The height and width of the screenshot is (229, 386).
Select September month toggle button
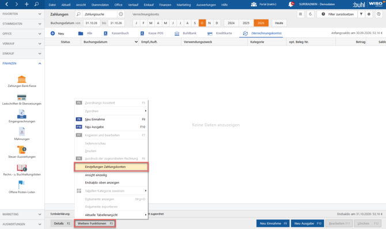pos(195,23)
